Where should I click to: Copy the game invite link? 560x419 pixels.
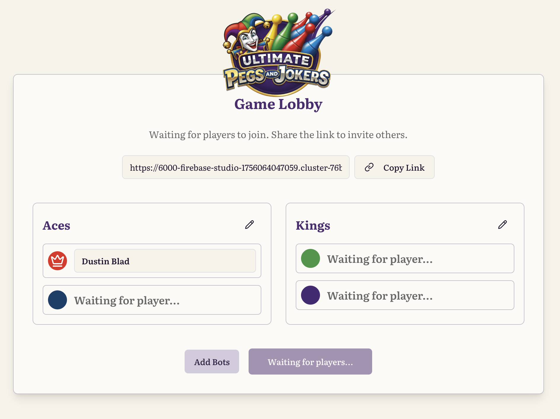(394, 167)
